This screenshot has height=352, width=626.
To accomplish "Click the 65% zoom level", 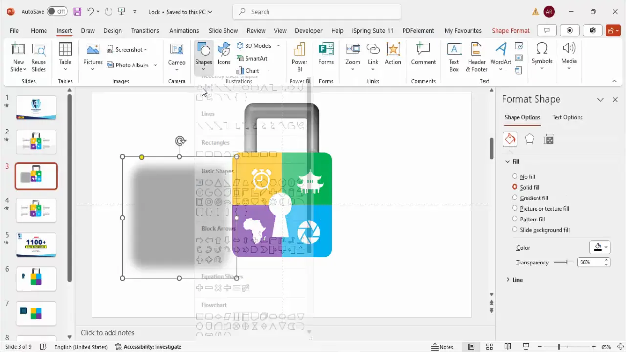I will pyautogui.click(x=606, y=347).
